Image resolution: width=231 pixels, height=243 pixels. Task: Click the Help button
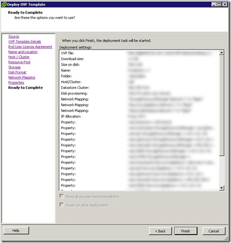(16, 231)
